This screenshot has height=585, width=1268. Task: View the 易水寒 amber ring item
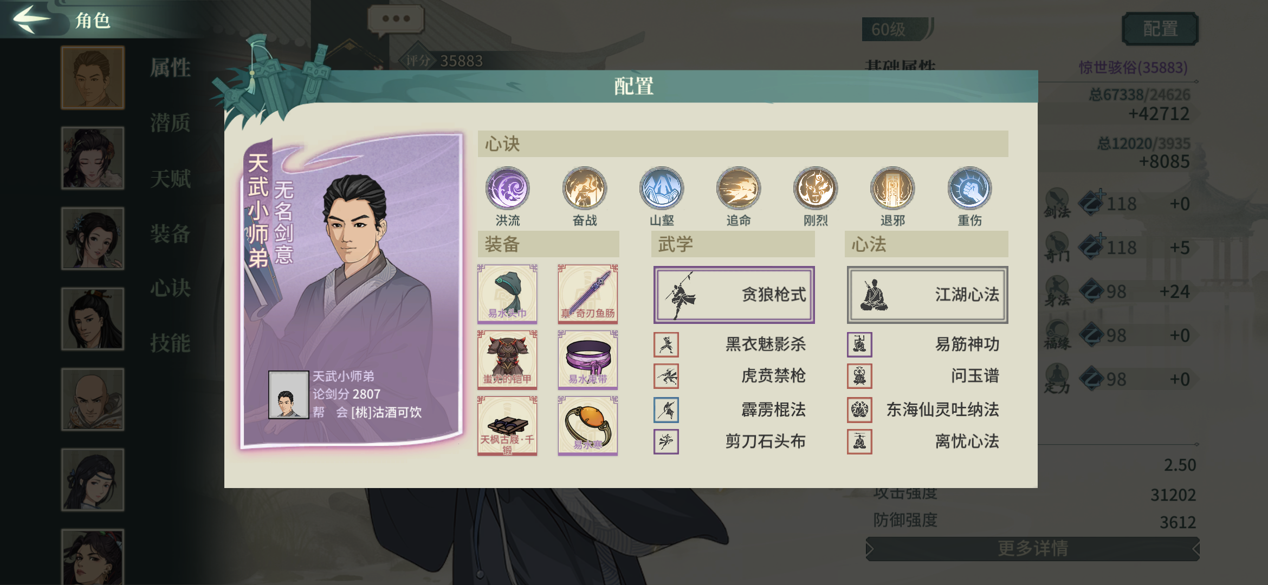[x=588, y=426]
